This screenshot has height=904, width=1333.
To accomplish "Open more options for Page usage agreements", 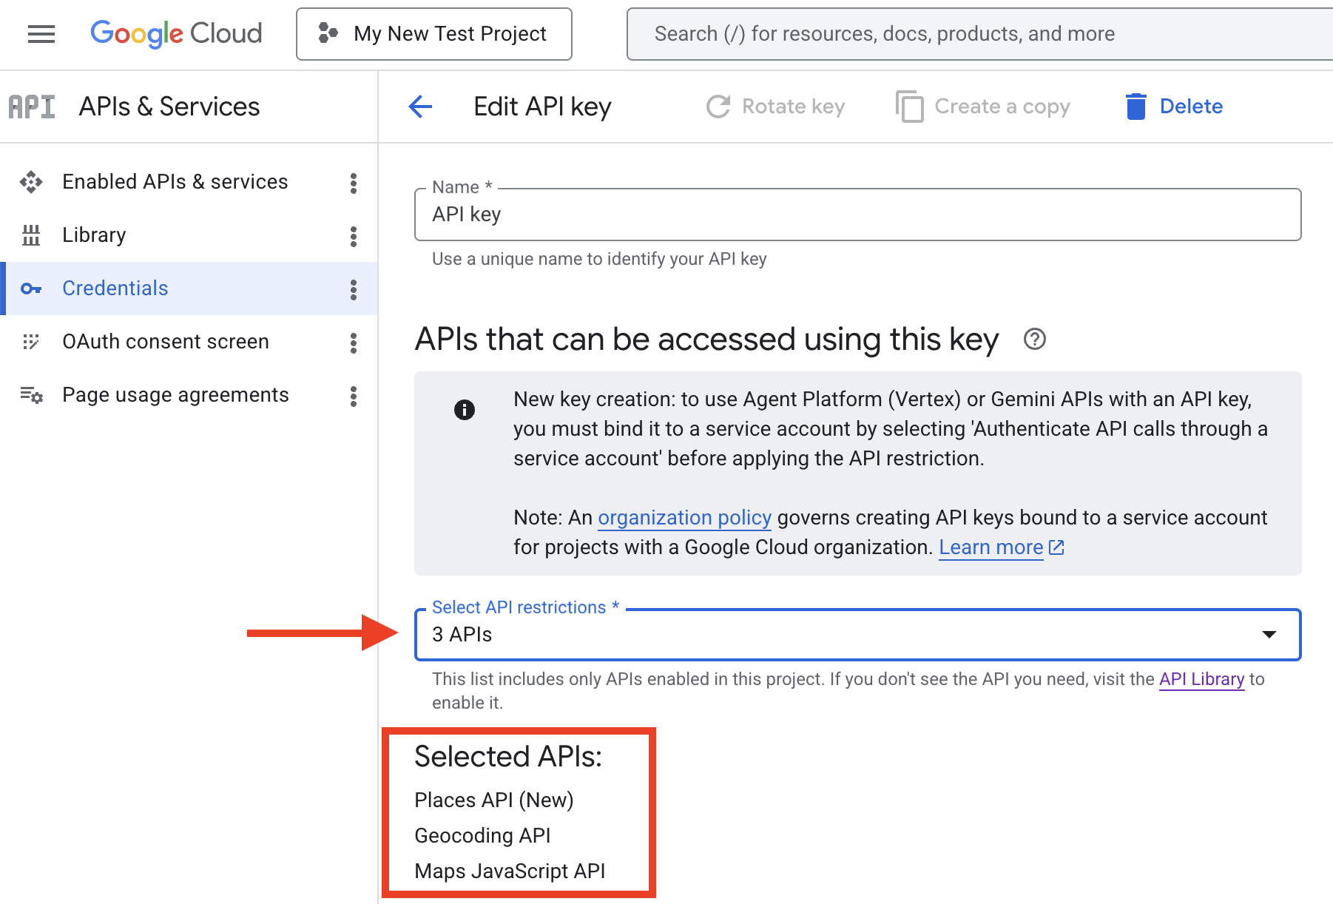I will coord(354,396).
